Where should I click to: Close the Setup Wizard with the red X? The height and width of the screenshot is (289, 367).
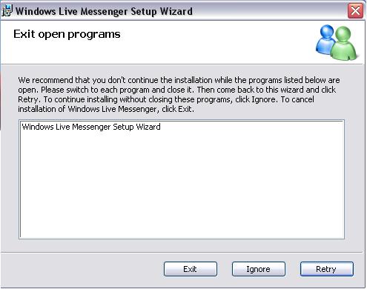(x=355, y=11)
